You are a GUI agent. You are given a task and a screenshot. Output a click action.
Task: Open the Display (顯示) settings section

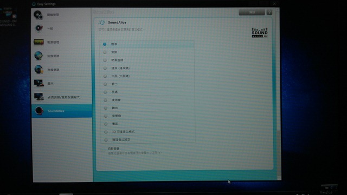[61, 83]
